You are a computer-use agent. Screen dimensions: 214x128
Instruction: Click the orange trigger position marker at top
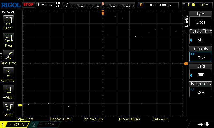103,13
